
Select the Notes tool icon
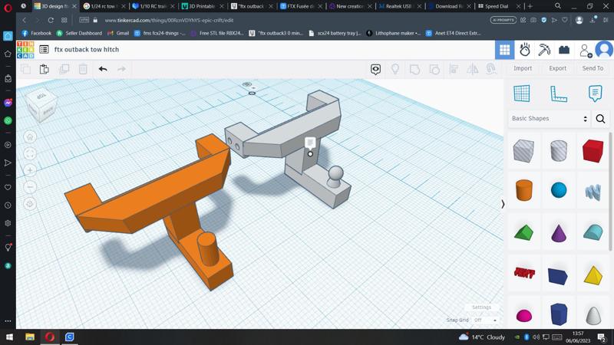point(596,94)
